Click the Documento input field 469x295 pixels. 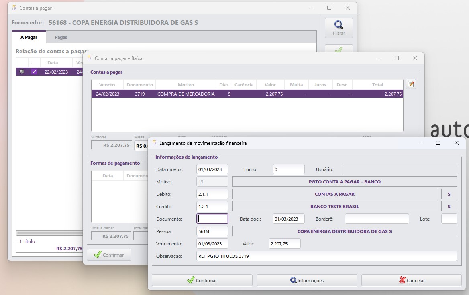click(212, 219)
